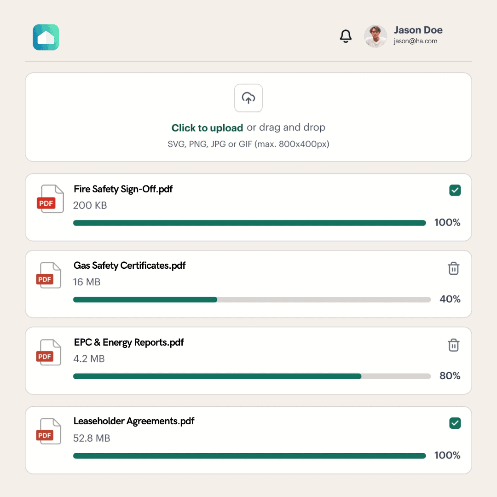Delete Gas Safety Certificates.pdf using trash icon
497x497 pixels.
[454, 268]
